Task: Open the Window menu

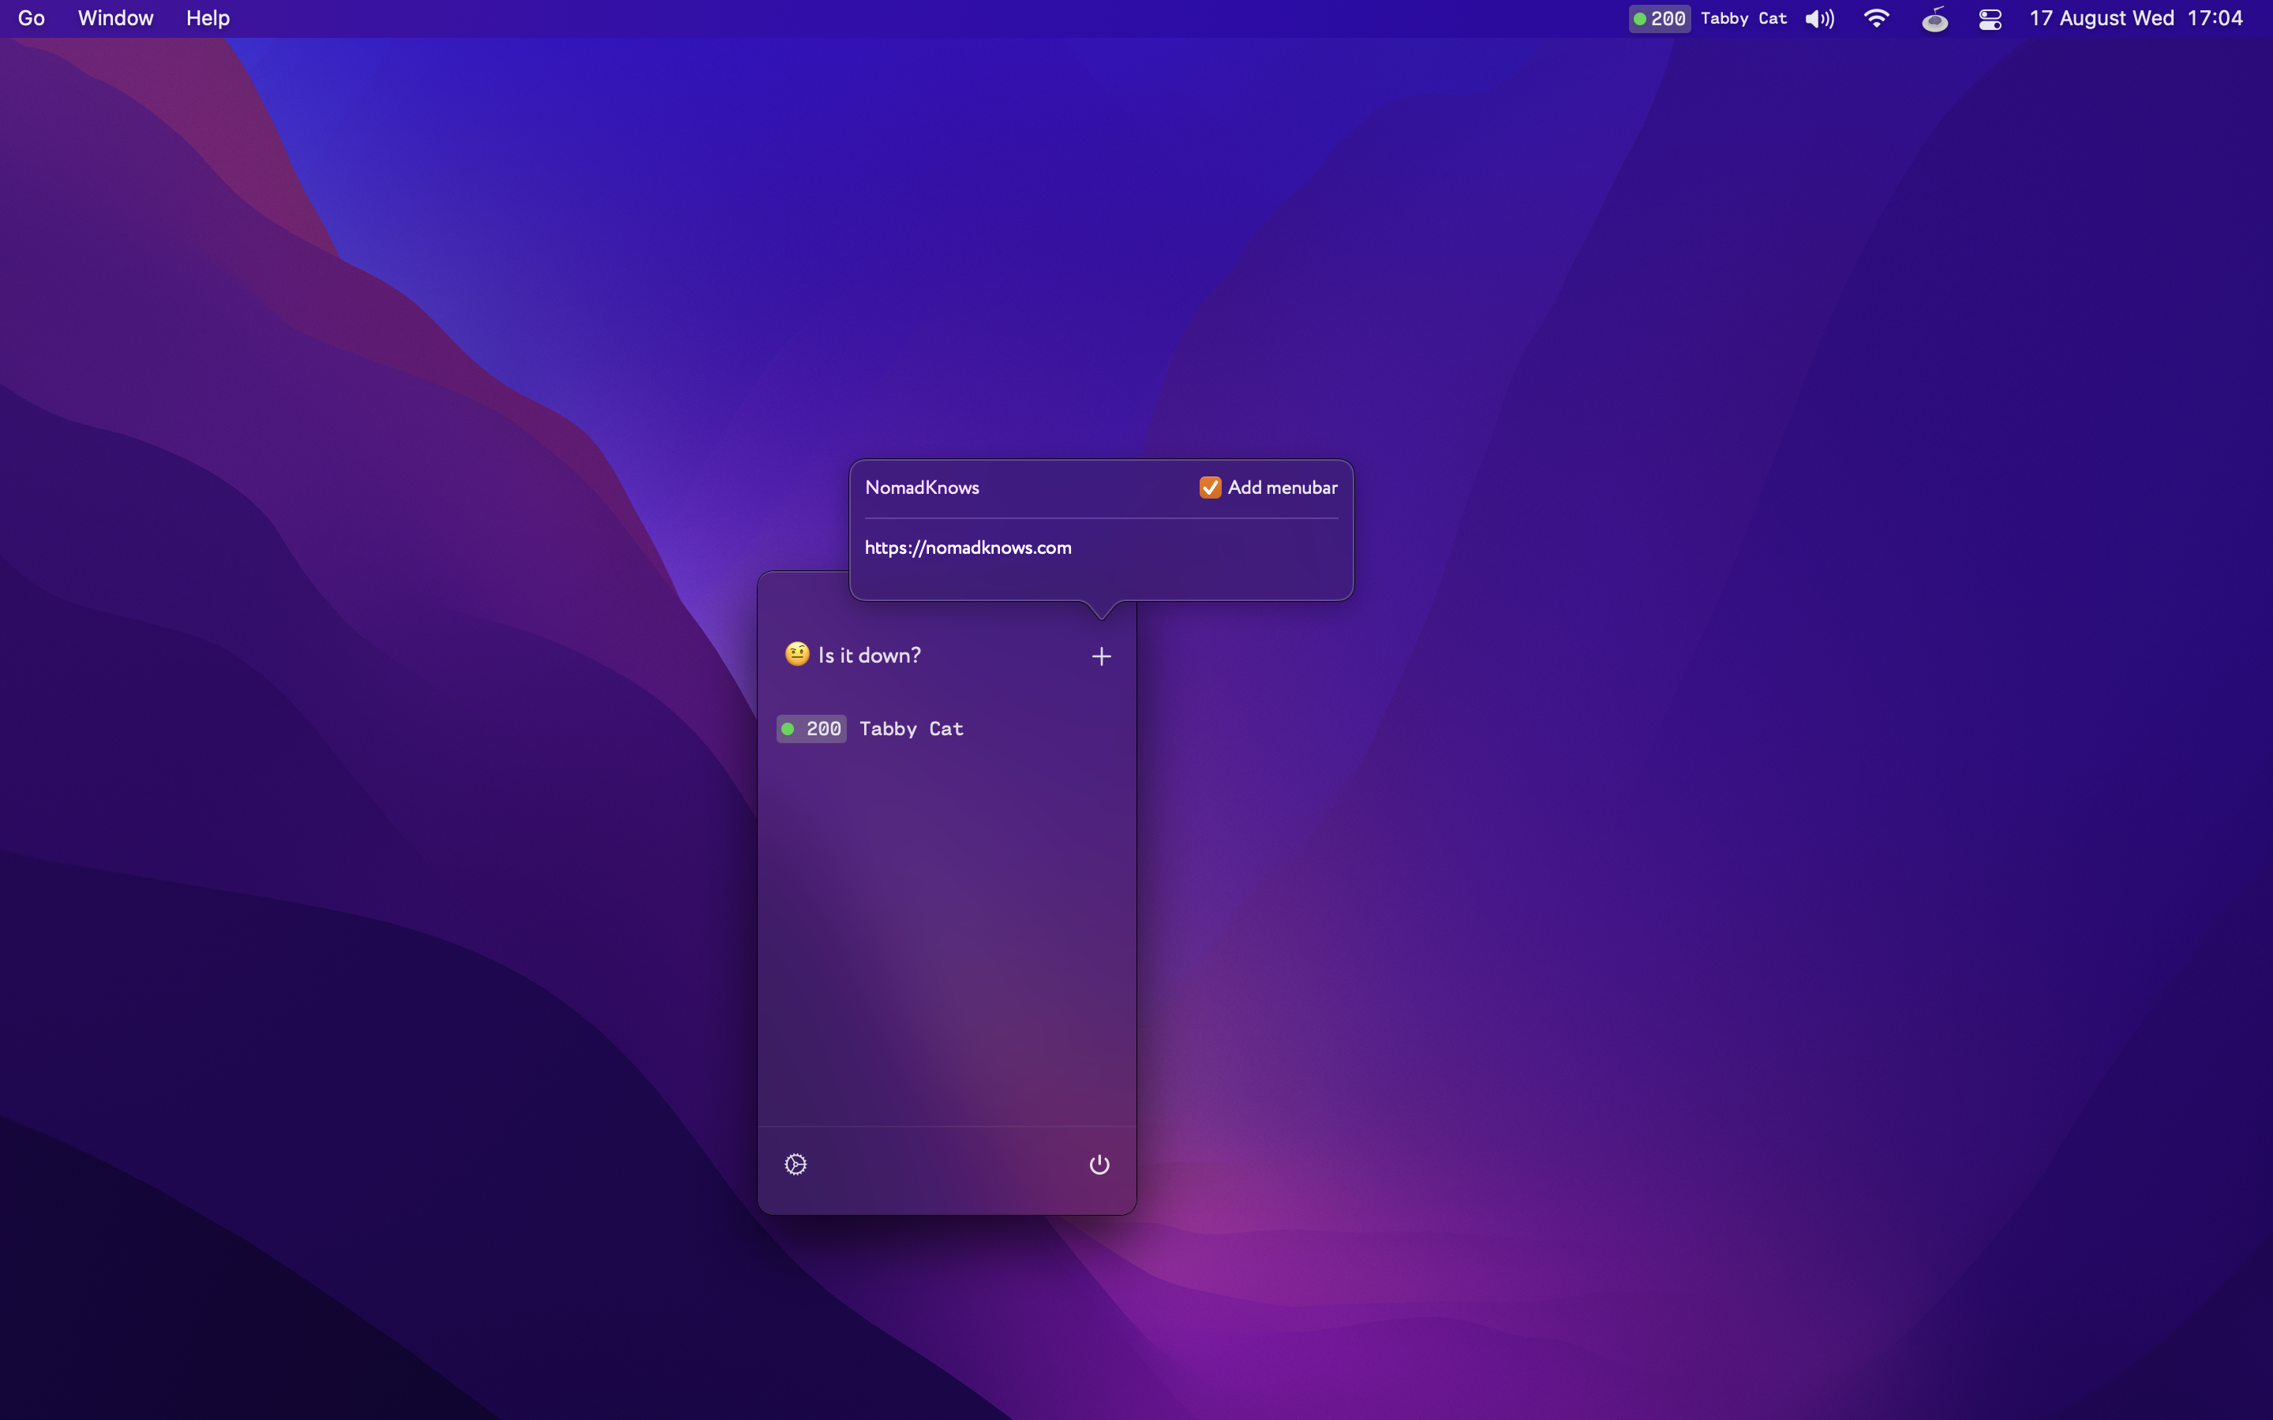Action: [x=115, y=19]
